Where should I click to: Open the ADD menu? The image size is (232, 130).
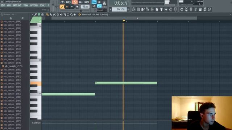9,5
